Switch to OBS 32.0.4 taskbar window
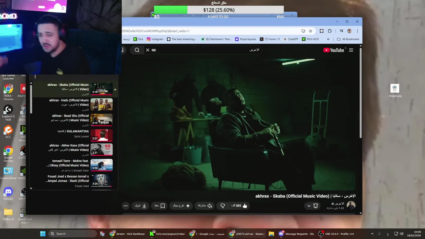 336,234
